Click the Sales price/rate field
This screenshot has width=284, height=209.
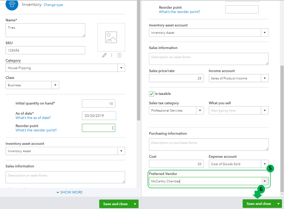click(x=176, y=78)
